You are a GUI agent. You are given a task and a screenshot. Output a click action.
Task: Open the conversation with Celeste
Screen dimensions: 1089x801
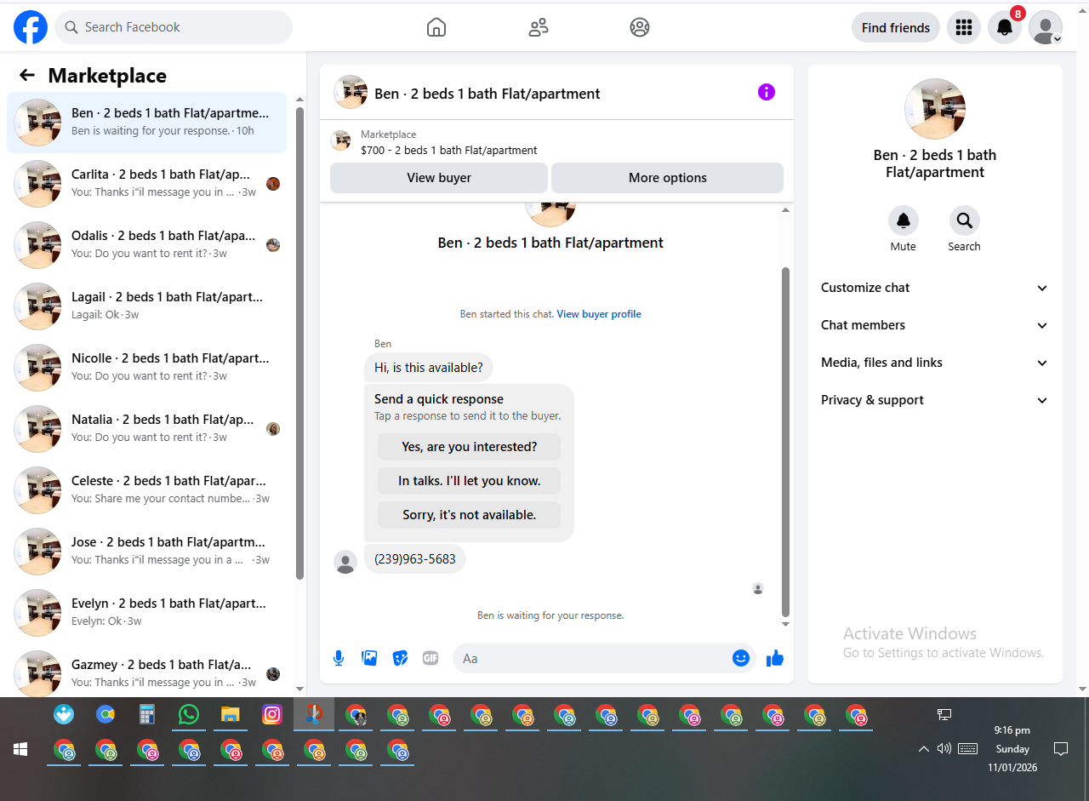146,490
